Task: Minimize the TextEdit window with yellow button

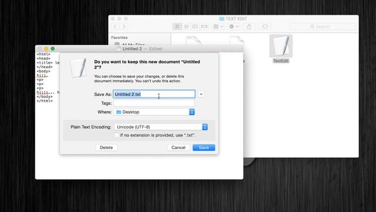Action: (x=46, y=49)
